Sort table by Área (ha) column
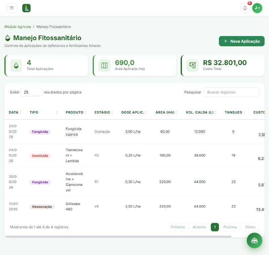The height and width of the screenshot is (255, 269). click(166, 112)
